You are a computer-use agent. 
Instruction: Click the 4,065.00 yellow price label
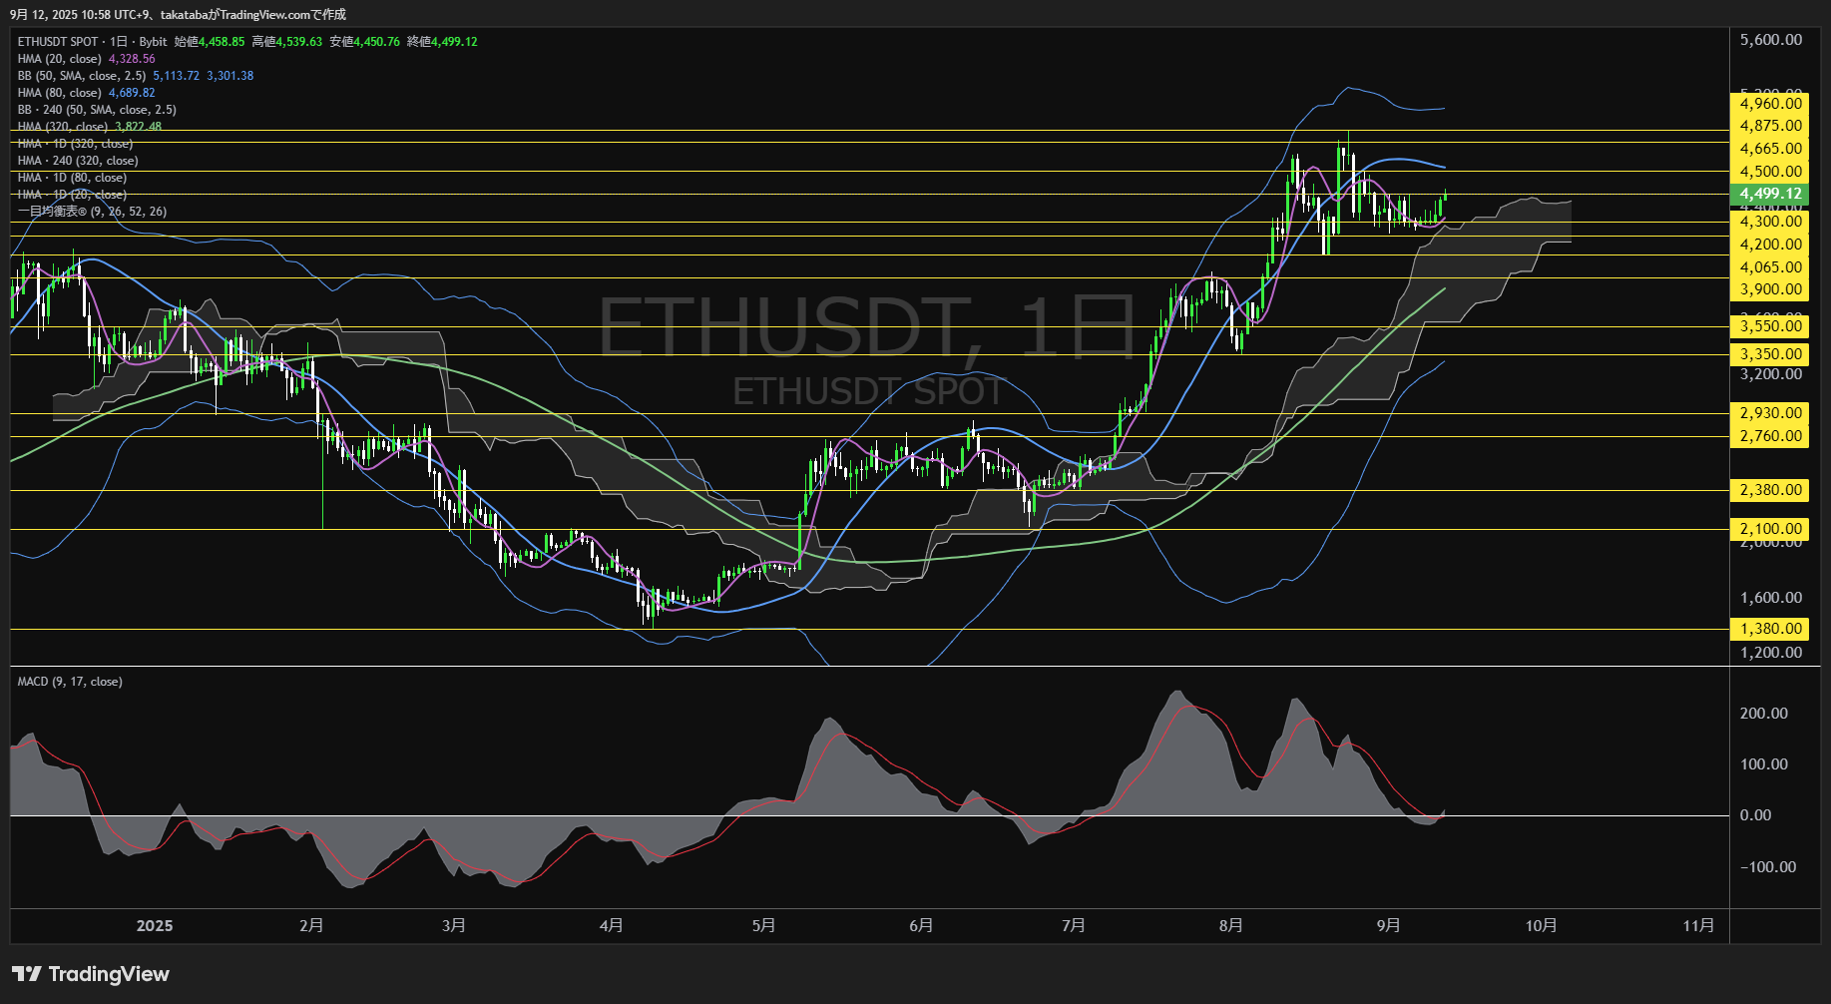1769,267
